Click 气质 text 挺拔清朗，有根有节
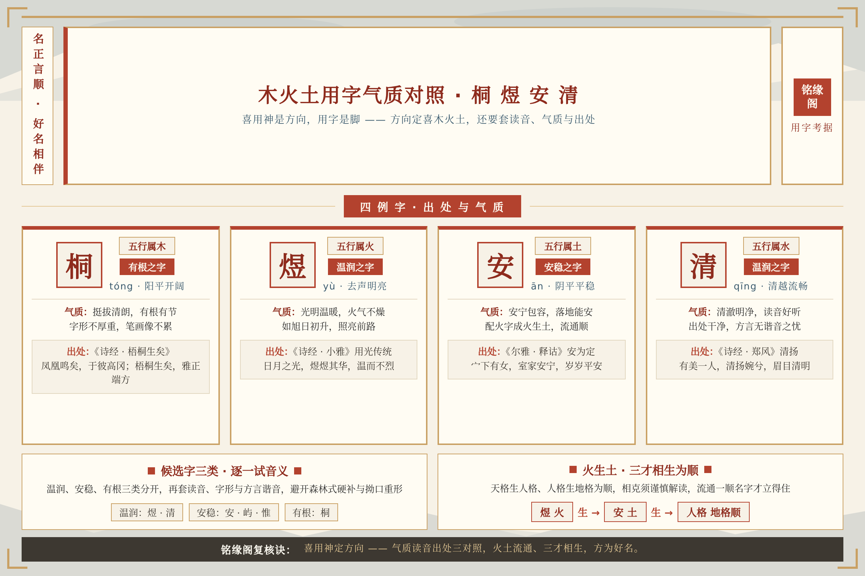 (x=134, y=312)
